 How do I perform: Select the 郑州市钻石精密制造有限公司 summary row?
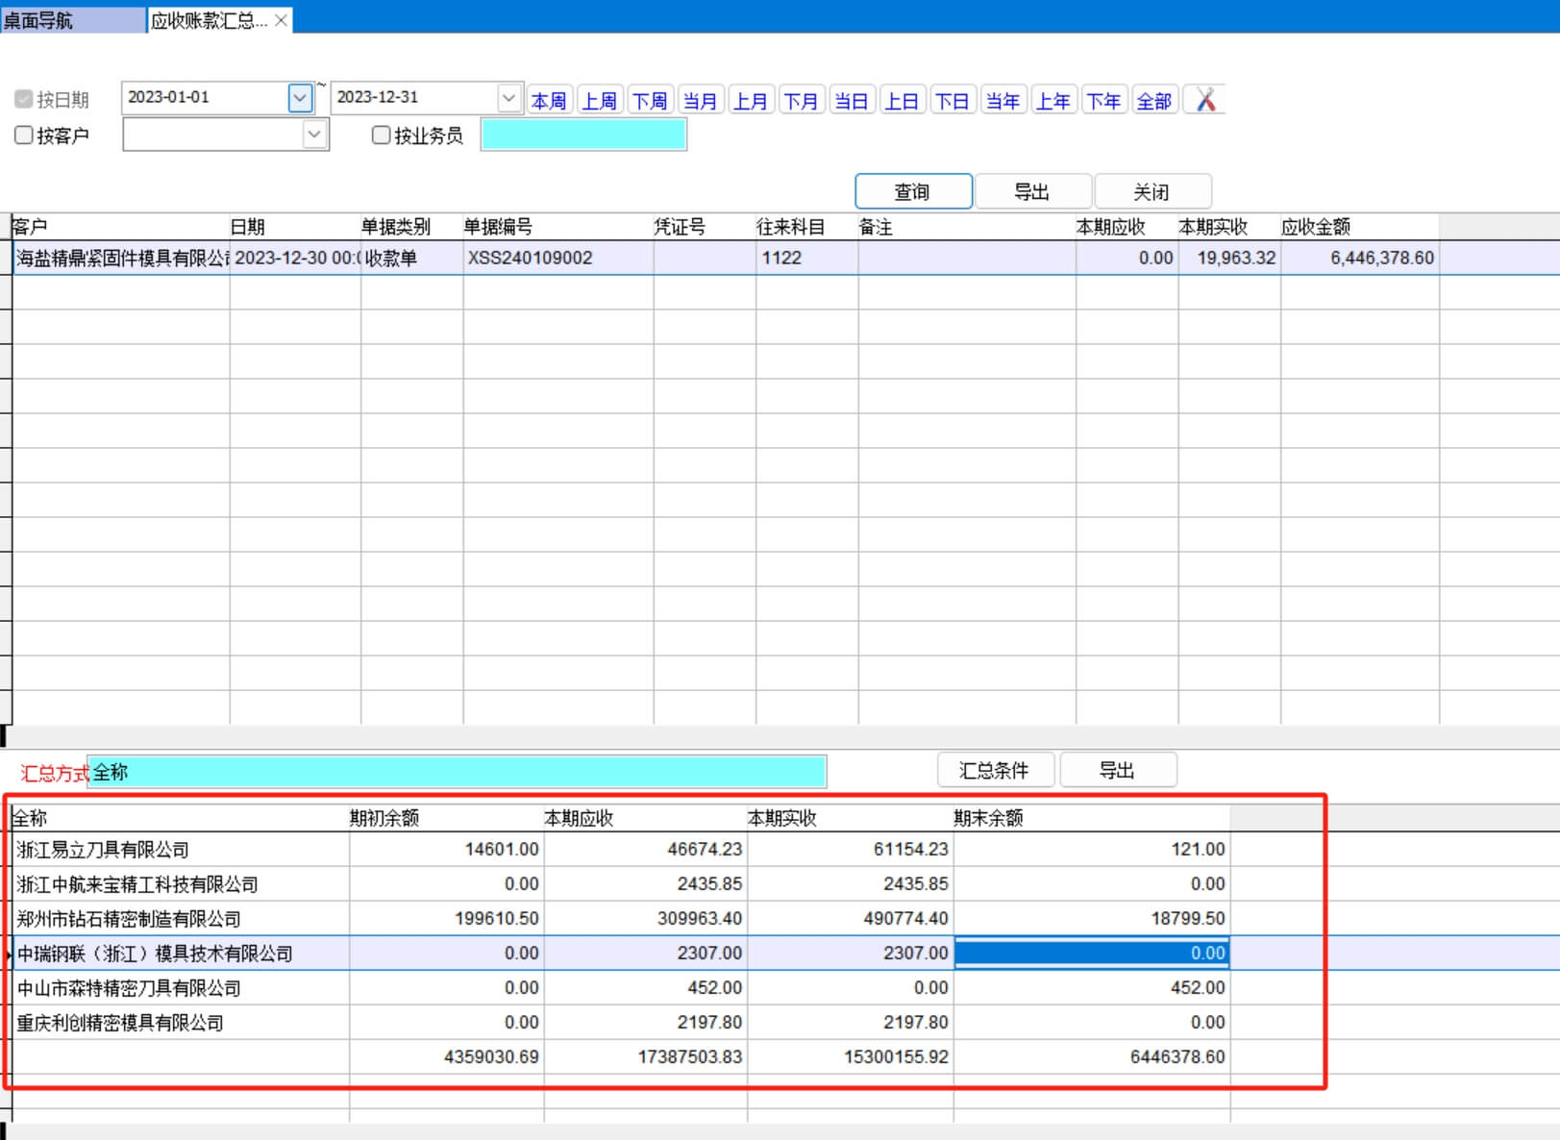click(x=129, y=919)
